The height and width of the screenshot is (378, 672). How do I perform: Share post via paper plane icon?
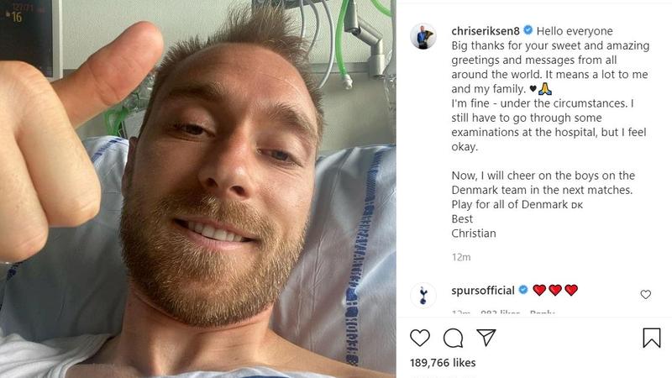(486, 338)
